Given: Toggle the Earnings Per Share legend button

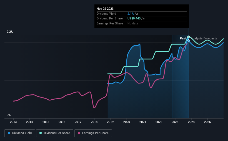Looking at the screenshot, I should (93, 133).
